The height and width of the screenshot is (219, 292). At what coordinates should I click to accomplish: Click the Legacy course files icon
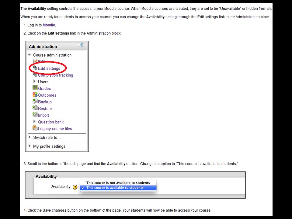[x=35, y=128]
